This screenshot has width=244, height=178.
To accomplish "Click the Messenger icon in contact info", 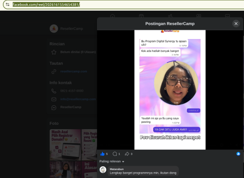I will [54, 107].
